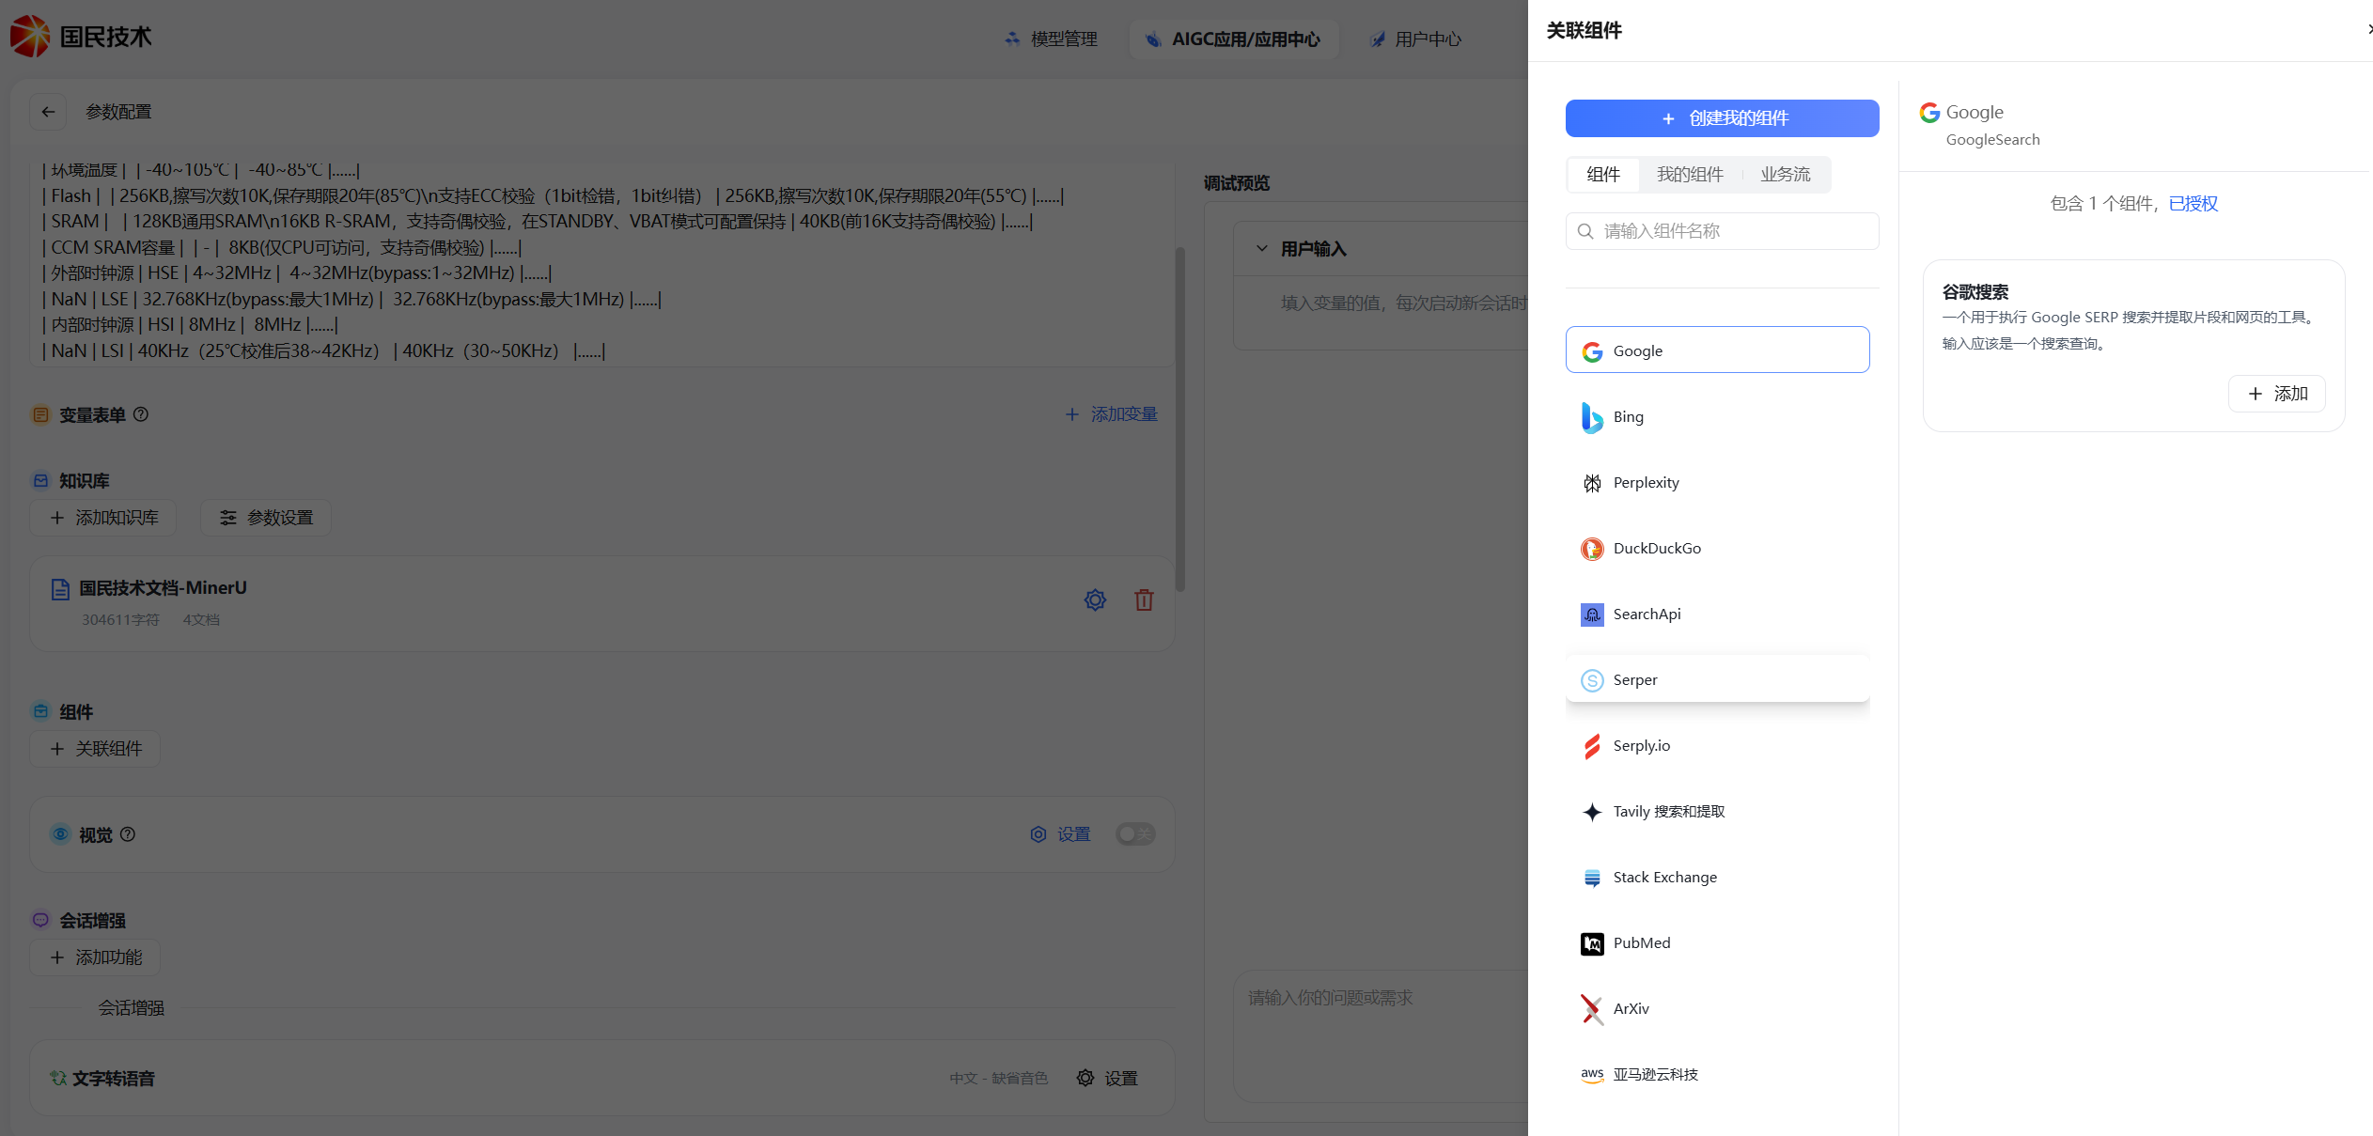Viewport: 2373px width, 1136px height.
Task: Select the Stack Exchange component icon
Action: 1592,878
